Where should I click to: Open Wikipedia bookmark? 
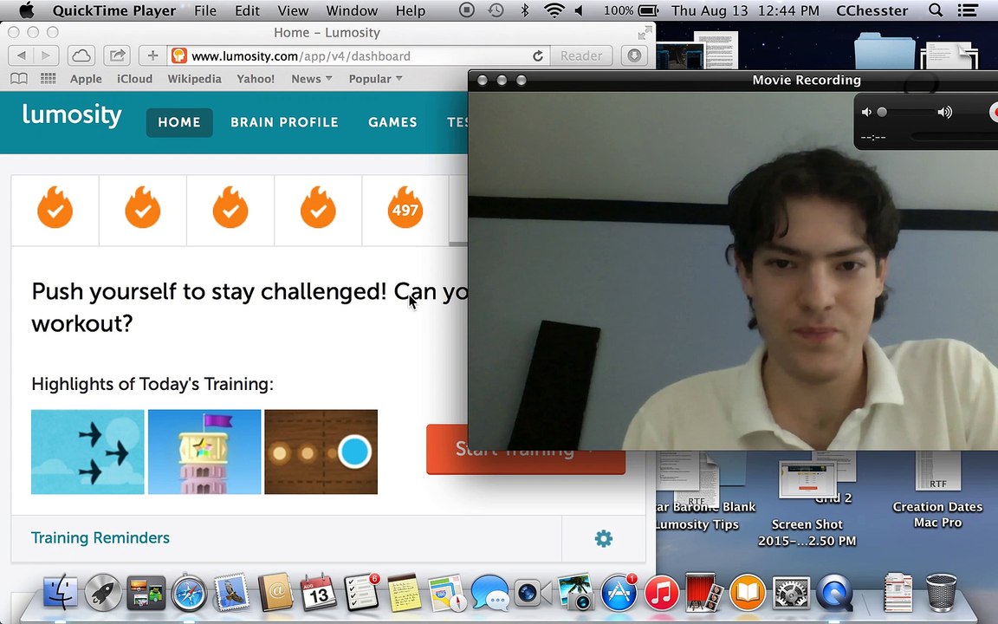tap(194, 79)
